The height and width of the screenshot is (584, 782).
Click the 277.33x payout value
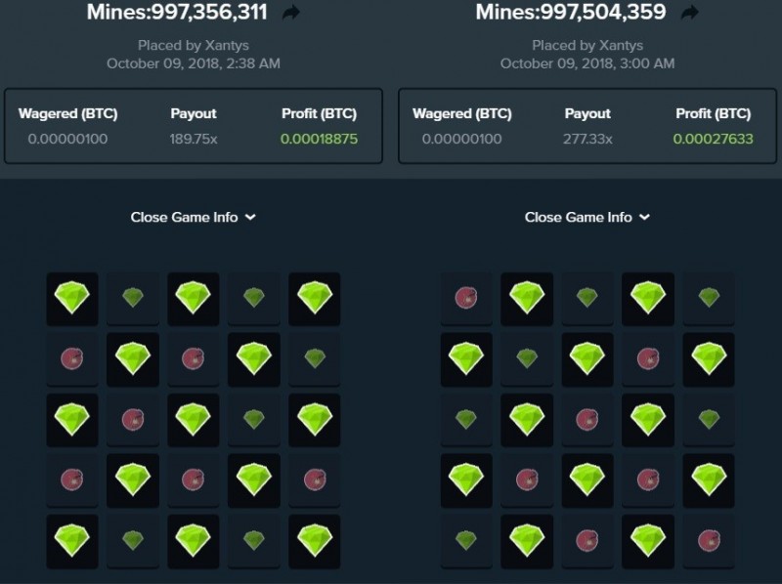point(587,139)
